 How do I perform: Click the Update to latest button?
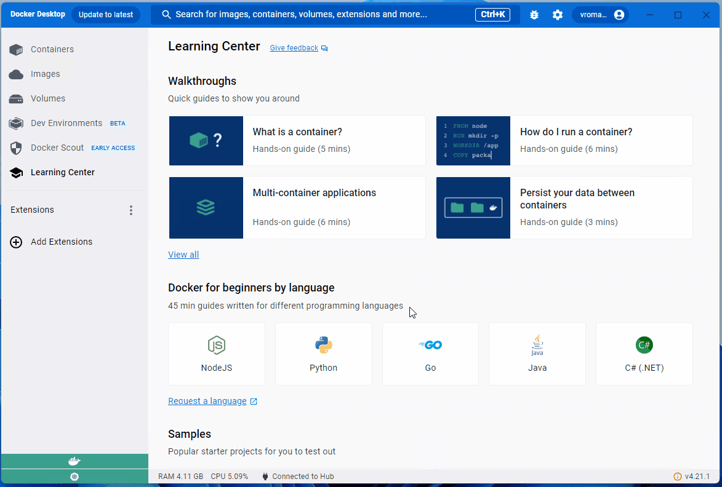coord(106,15)
